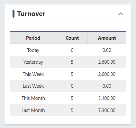Click Last Week's count value 0
The width and height of the screenshot is (136, 128).
click(72, 86)
